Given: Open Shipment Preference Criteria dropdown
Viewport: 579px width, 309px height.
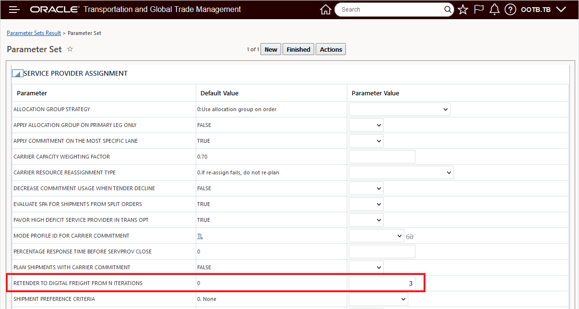Looking at the screenshot, I should [x=378, y=299].
